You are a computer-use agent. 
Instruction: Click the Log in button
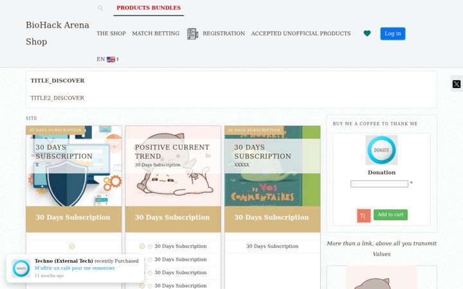tap(393, 33)
